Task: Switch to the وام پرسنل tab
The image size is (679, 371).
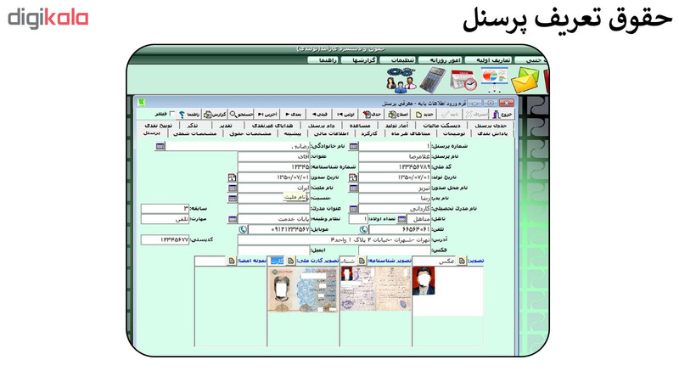Action: pyautogui.click(x=322, y=125)
